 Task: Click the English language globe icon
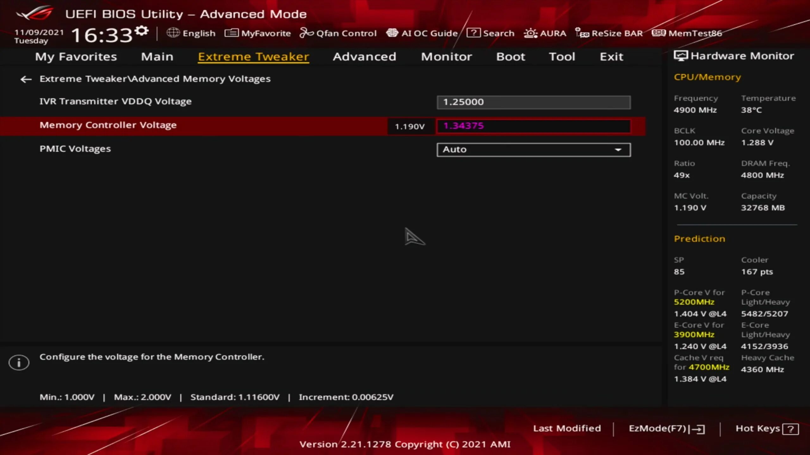pyautogui.click(x=173, y=33)
